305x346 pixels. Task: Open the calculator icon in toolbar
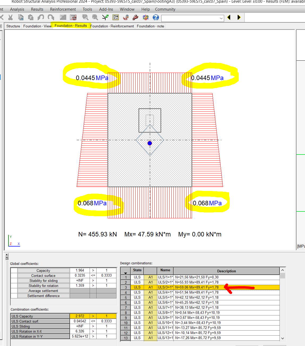(73, 18)
